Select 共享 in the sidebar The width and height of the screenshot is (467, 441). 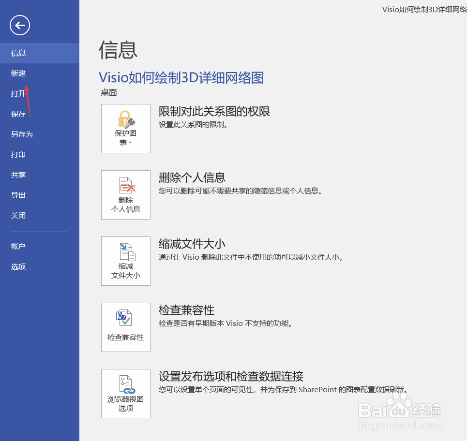[x=18, y=175]
